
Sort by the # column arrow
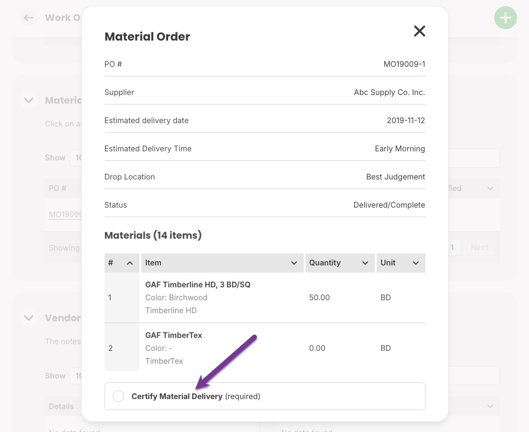tap(129, 263)
